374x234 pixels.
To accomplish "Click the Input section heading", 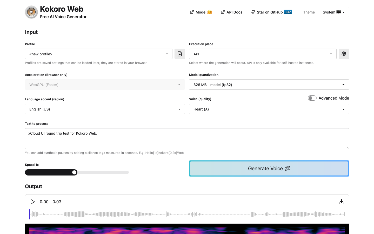I will 31,32.
